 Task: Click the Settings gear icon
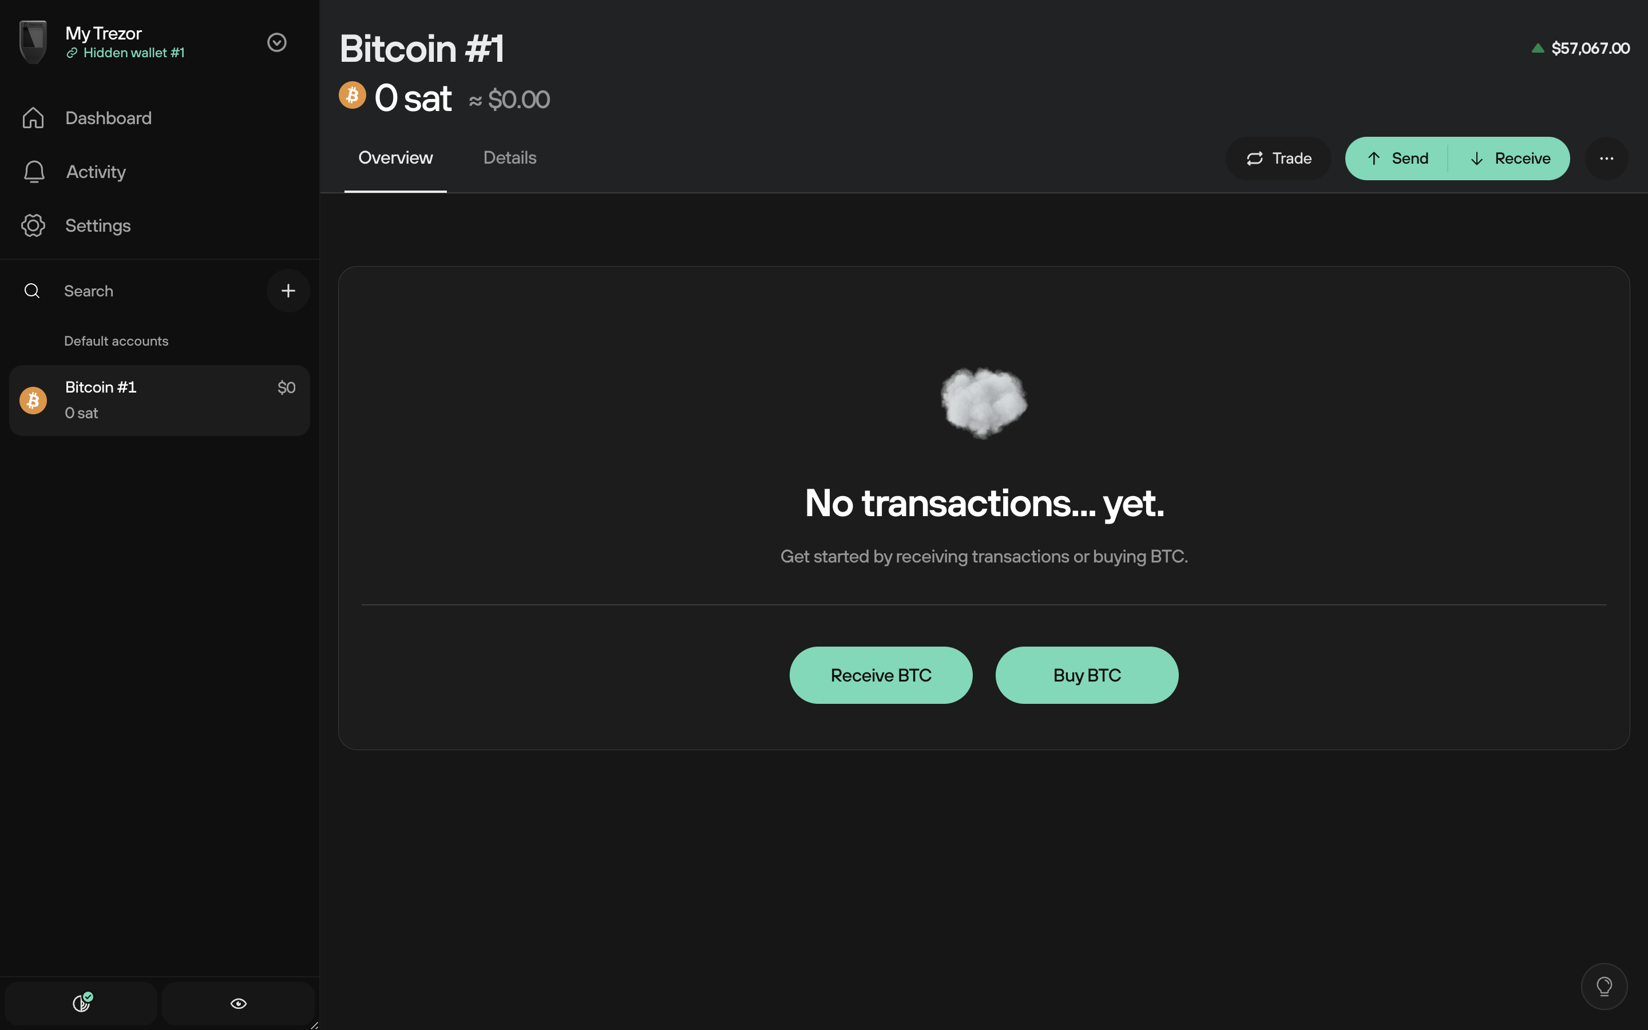click(32, 225)
